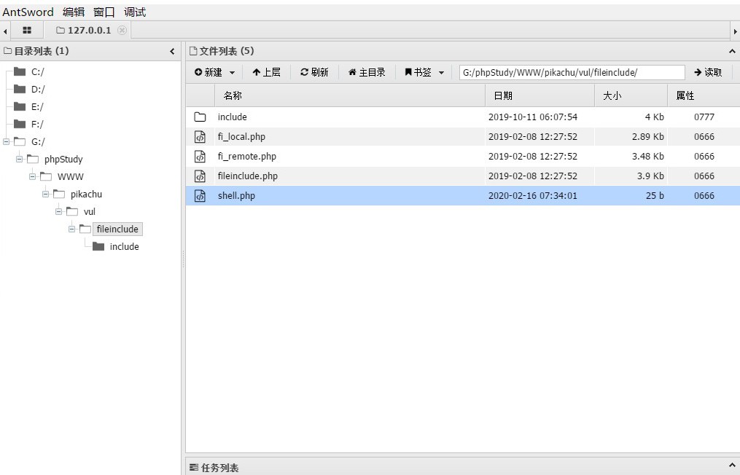The image size is (740, 475).
Task: Select fileinclude in the directory tree
Action: pyautogui.click(x=117, y=229)
